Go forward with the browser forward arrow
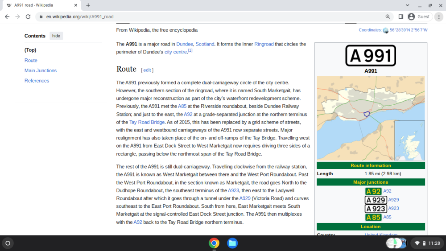446x251 pixels. click(x=18, y=17)
